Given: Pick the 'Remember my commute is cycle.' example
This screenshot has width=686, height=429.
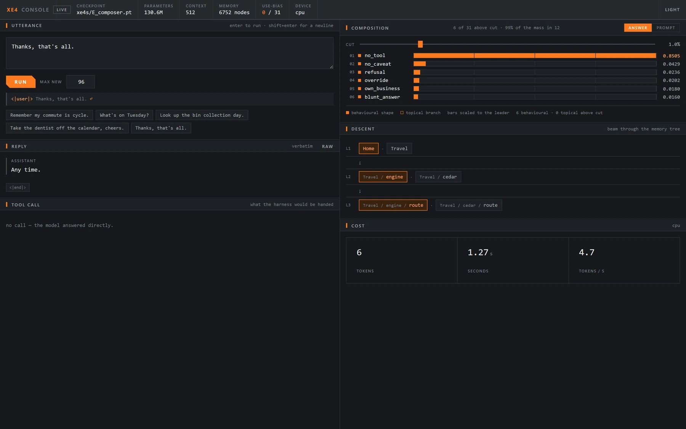Looking at the screenshot, I should click(x=50, y=115).
